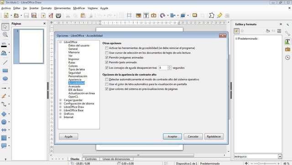The image size is (292, 165).
Task: Choose the Zoom magnifier tool
Action: coord(5,35)
